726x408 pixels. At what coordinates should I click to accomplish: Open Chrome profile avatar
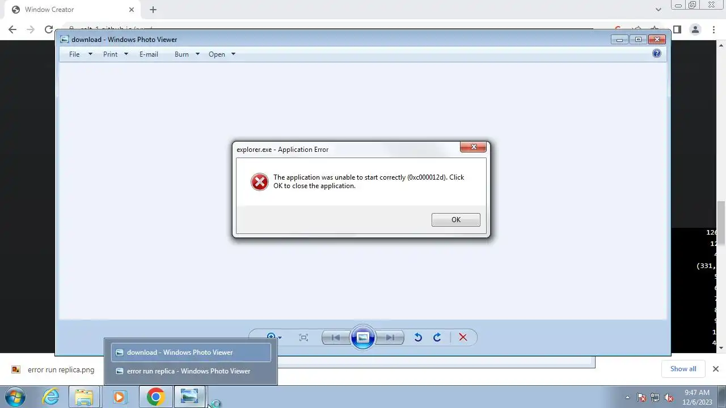pos(695,29)
